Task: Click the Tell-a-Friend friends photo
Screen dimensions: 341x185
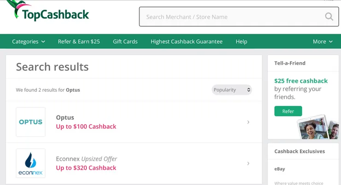Action: (x=317, y=127)
